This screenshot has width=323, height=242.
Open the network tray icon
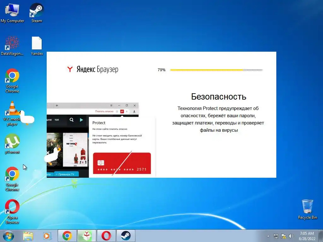click(276, 236)
